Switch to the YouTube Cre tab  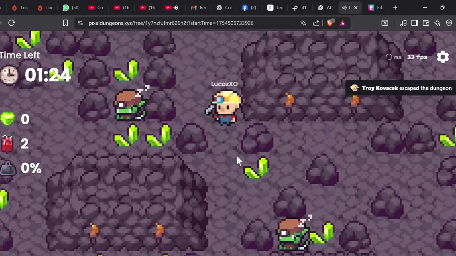96,7
